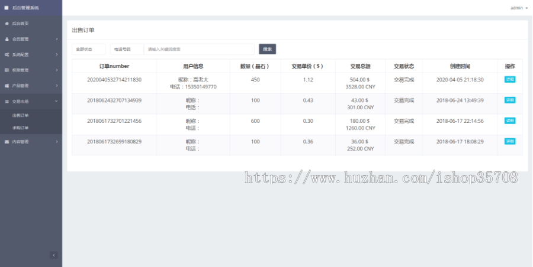Click the 数量（晶石） column header
This screenshot has width=533, height=267.
point(255,66)
